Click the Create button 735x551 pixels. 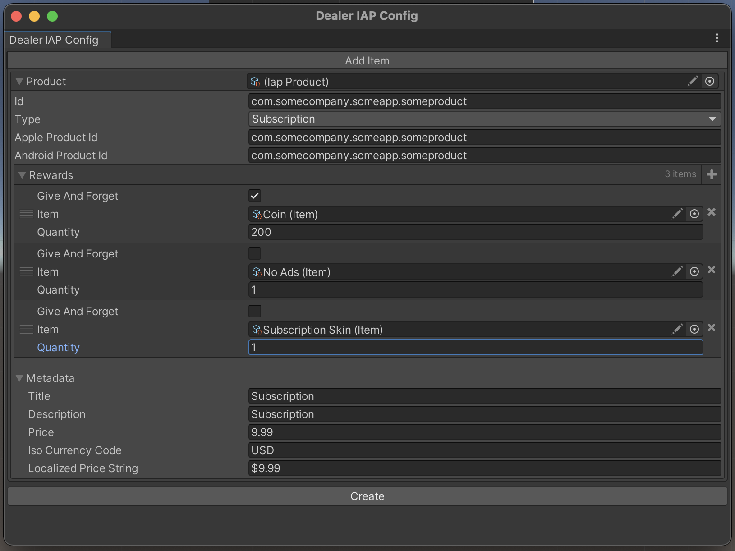coord(367,496)
